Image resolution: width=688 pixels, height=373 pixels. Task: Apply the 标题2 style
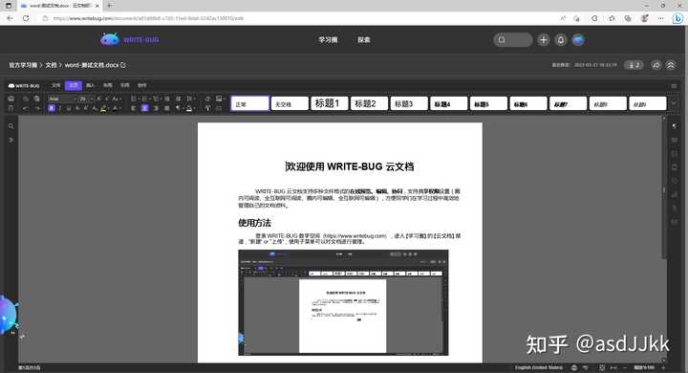coord(369,103)
